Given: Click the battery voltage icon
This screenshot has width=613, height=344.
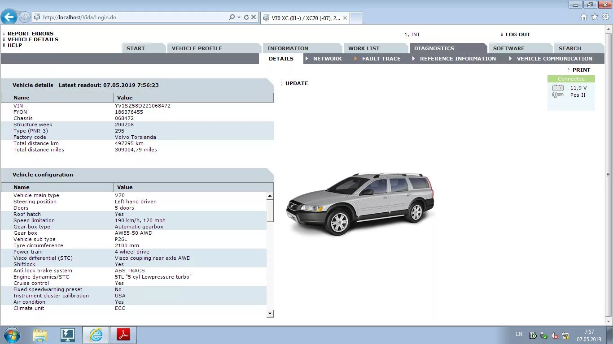Looking at the screenshot, I should [558, 88].
